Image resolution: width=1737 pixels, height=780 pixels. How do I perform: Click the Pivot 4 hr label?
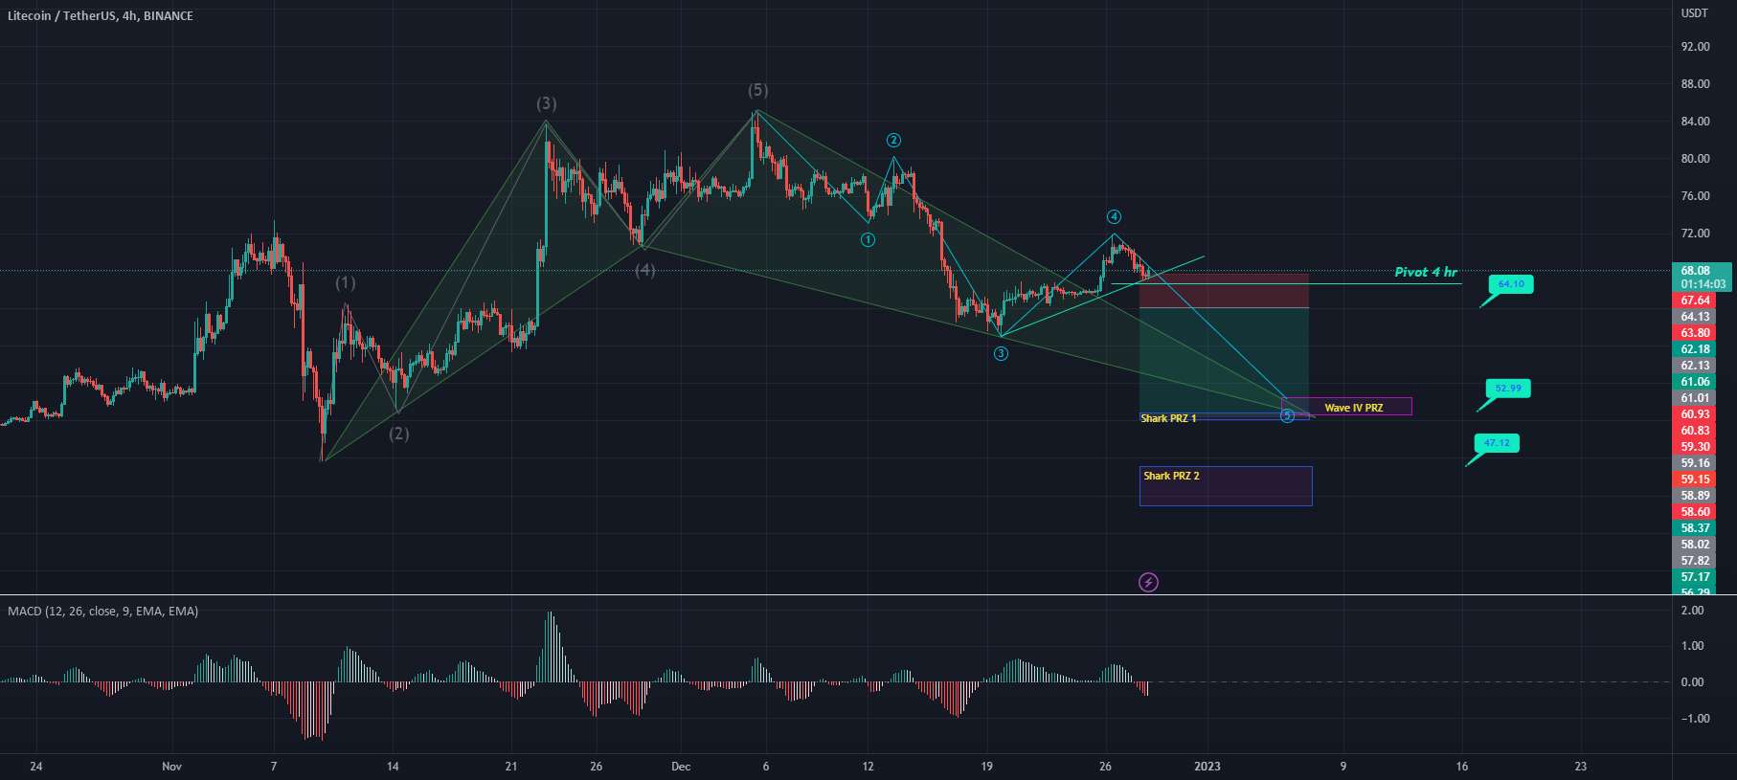[1426, 273]
